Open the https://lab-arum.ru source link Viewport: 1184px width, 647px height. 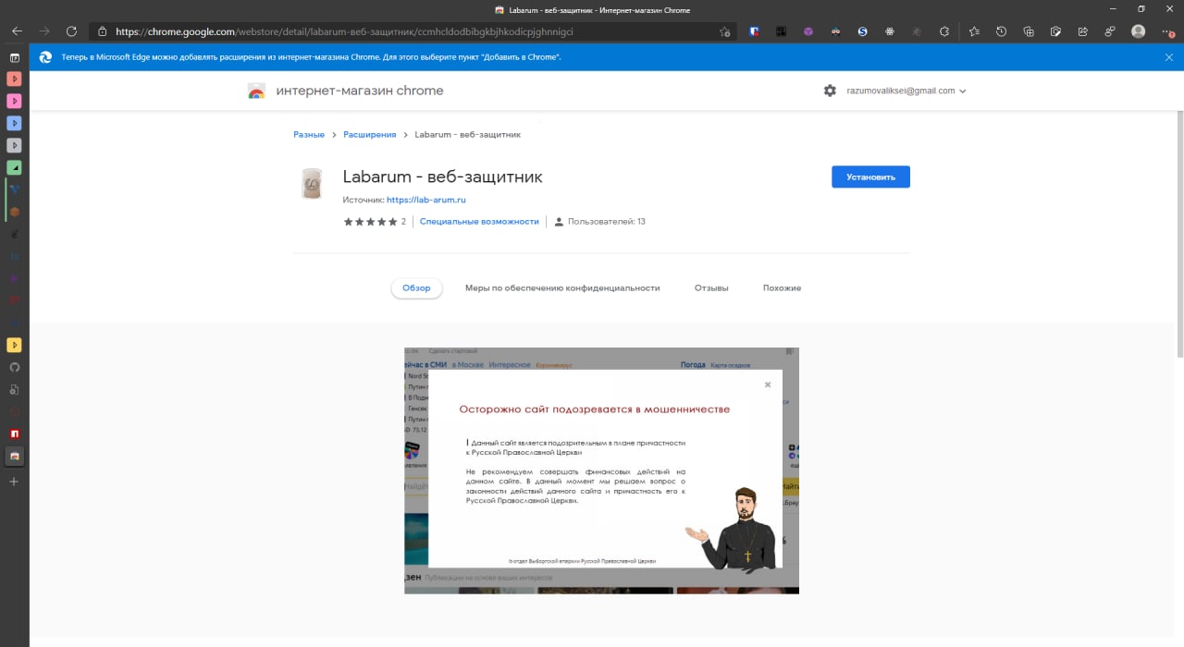click(x=425, y=200)
